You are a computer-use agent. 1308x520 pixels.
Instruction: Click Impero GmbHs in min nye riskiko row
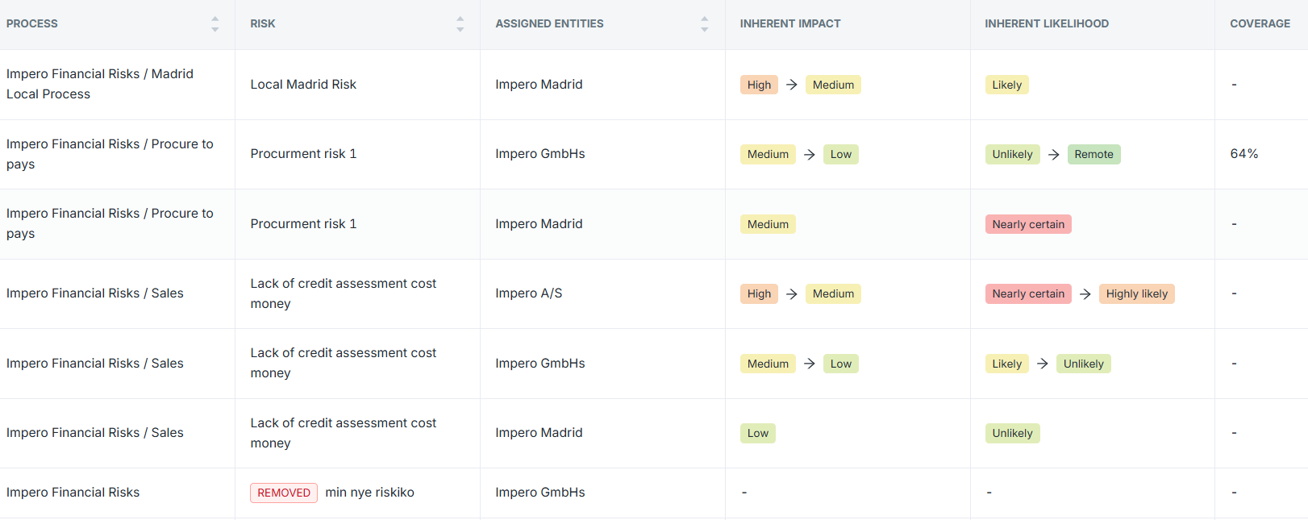click(540, 493)
